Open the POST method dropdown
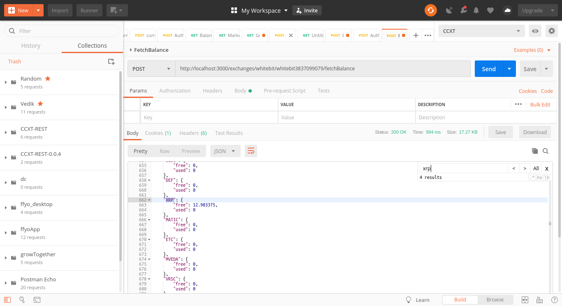 [x=151, y=68]
